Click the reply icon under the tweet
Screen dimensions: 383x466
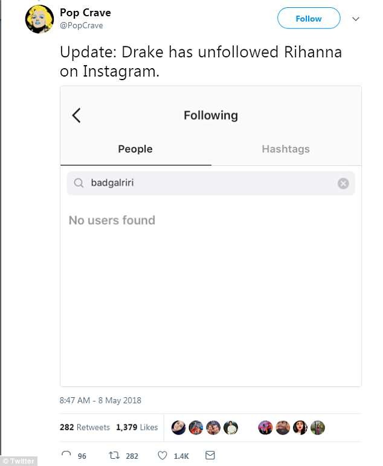66,455
